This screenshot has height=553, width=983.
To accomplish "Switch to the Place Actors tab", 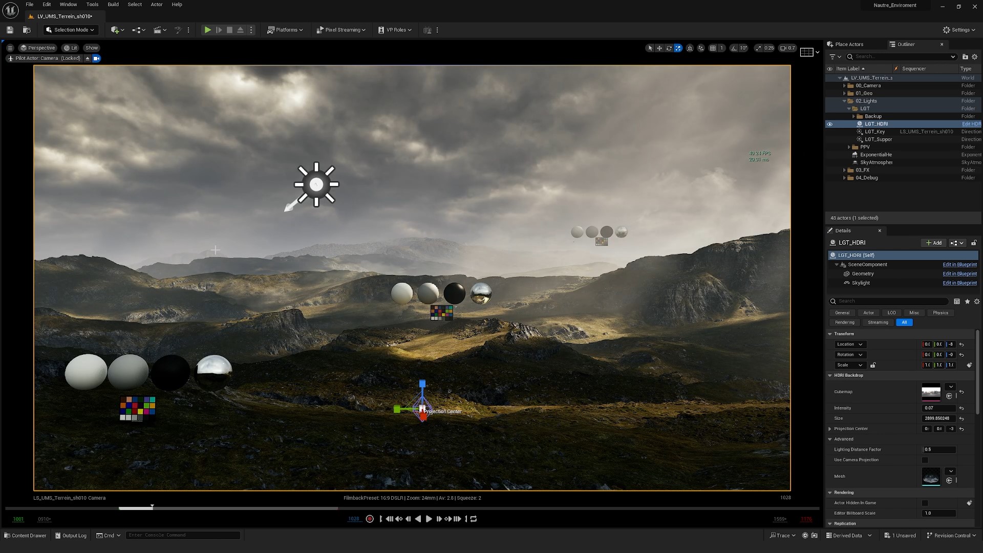I will (x=848, y=45).
